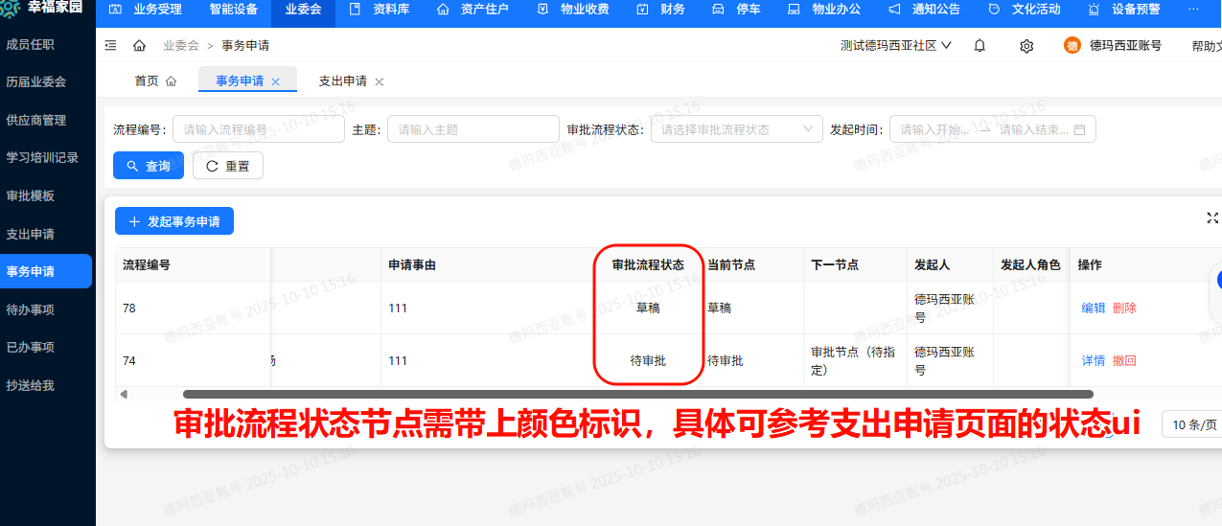Focus the 主题 input field
1222x526 pixels.
tap(473, 129)
